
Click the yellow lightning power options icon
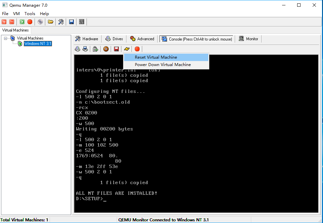(x=127, y=49)
